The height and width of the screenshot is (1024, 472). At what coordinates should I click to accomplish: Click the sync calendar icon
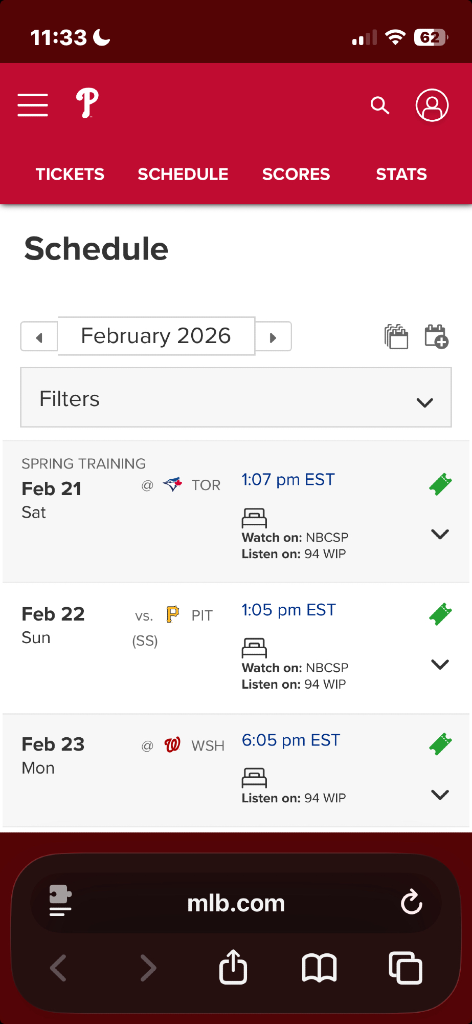396,337
